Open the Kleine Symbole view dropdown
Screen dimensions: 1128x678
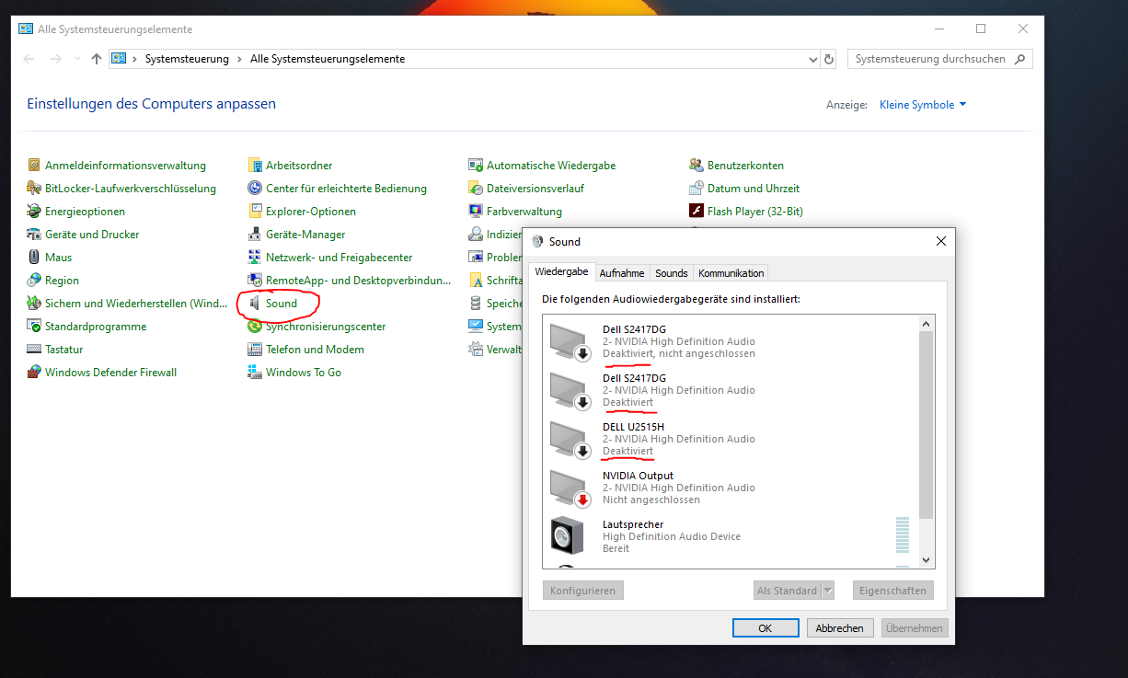(x=923, y=105)
